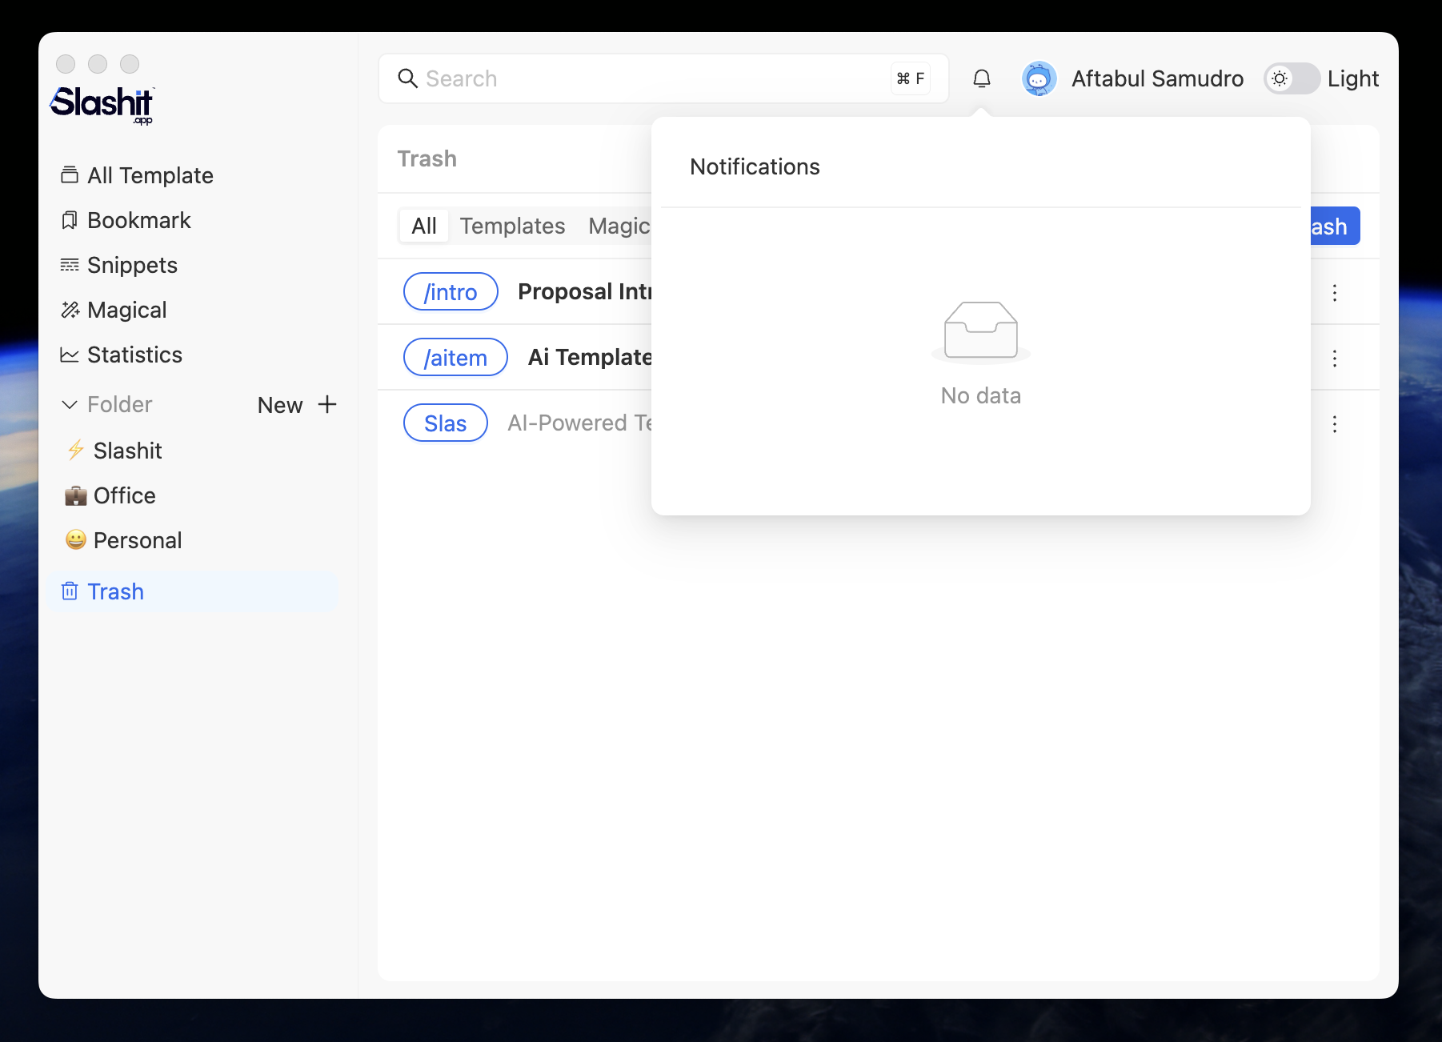
Task: Click the Light theme label
Action: (x=1353, y=78)
